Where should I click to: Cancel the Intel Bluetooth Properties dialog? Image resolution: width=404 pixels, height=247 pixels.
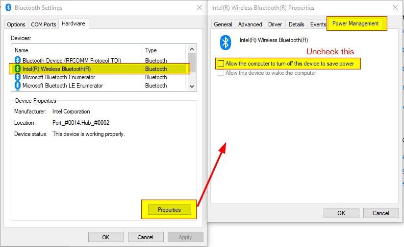click(381, 213)
